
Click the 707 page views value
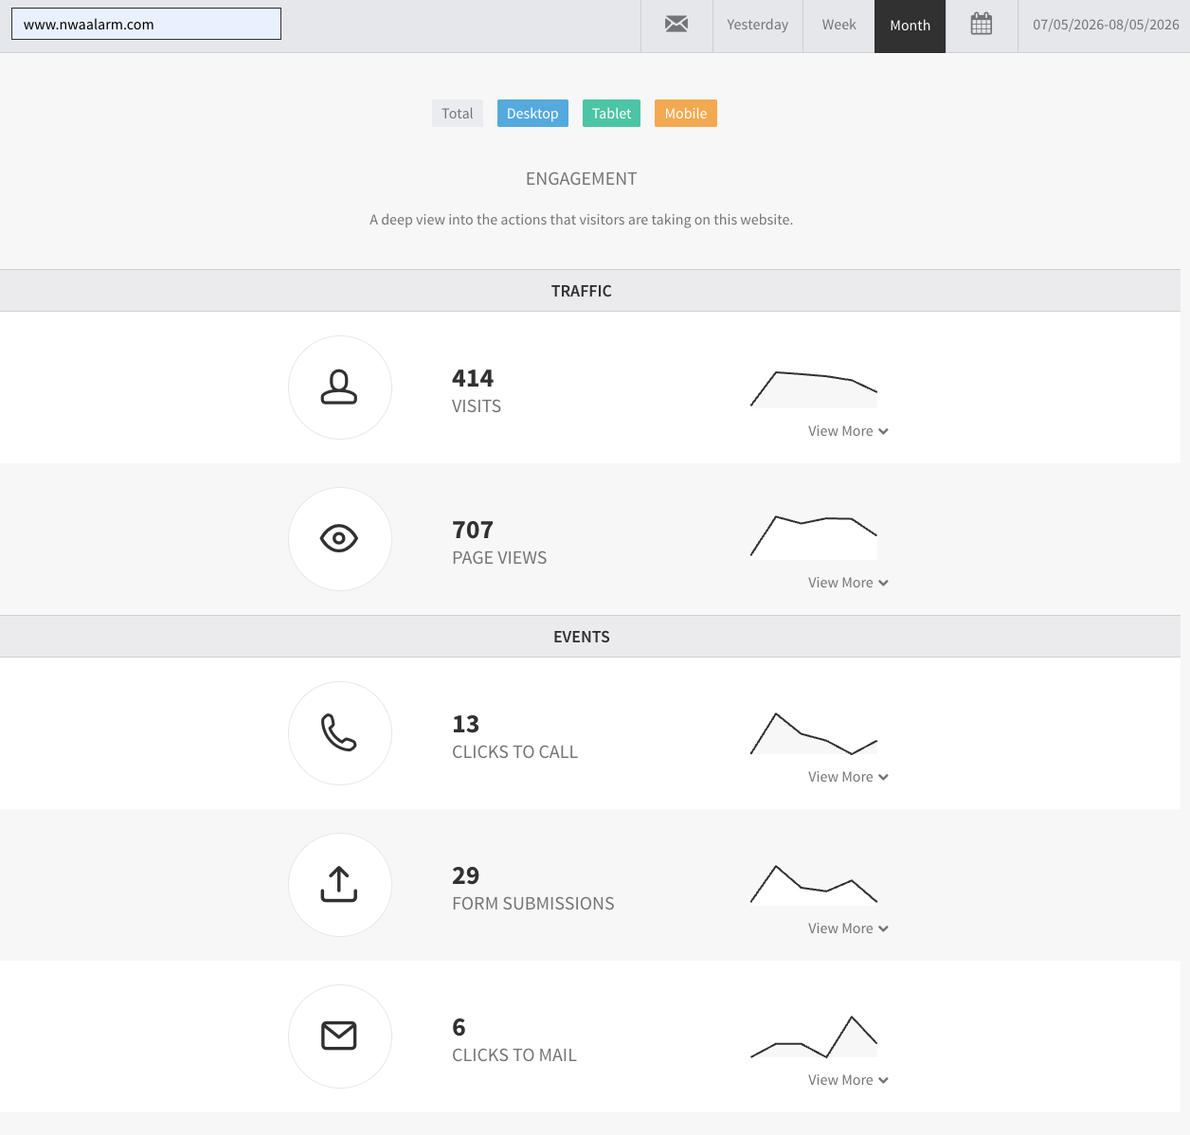473,530
